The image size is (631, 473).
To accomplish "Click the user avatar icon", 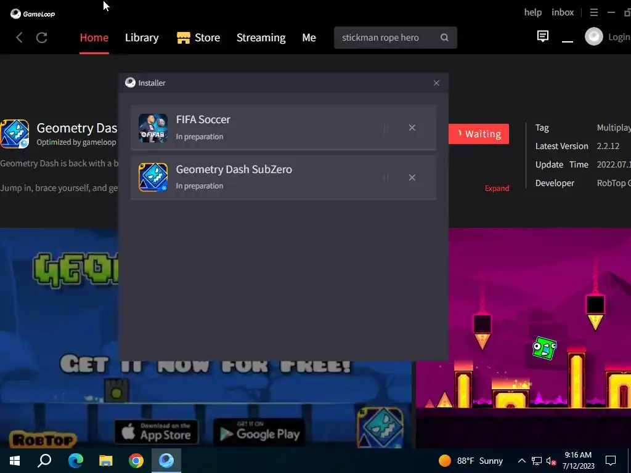I will click(593, 36).
